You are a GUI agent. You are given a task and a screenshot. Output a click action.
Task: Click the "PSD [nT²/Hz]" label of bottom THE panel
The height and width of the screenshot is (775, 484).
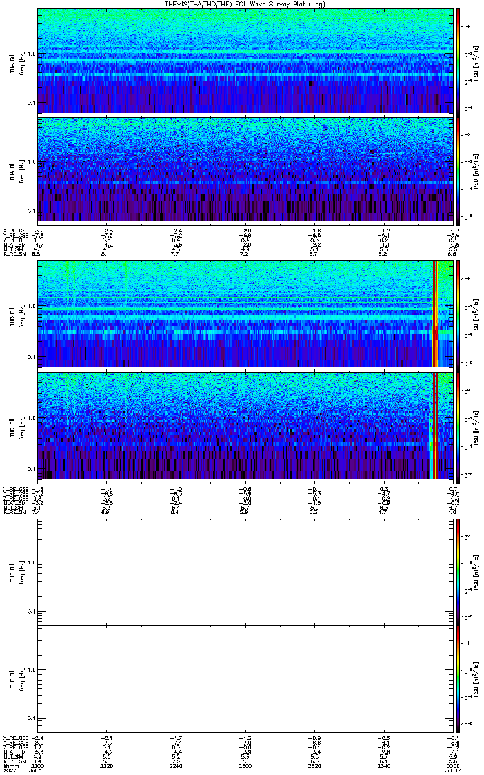click(475, 679)
